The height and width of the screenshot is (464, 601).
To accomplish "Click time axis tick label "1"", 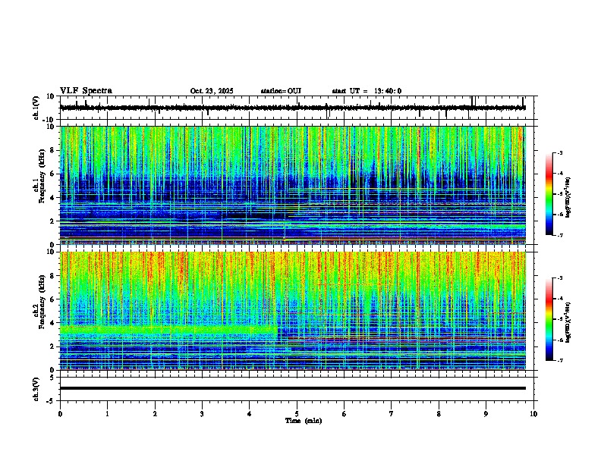I will 107,414.
